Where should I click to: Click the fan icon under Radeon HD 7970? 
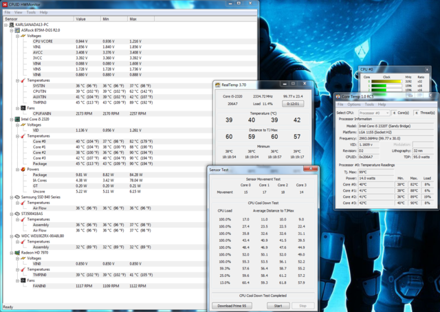pyautogui.click(x=23, y=280)
